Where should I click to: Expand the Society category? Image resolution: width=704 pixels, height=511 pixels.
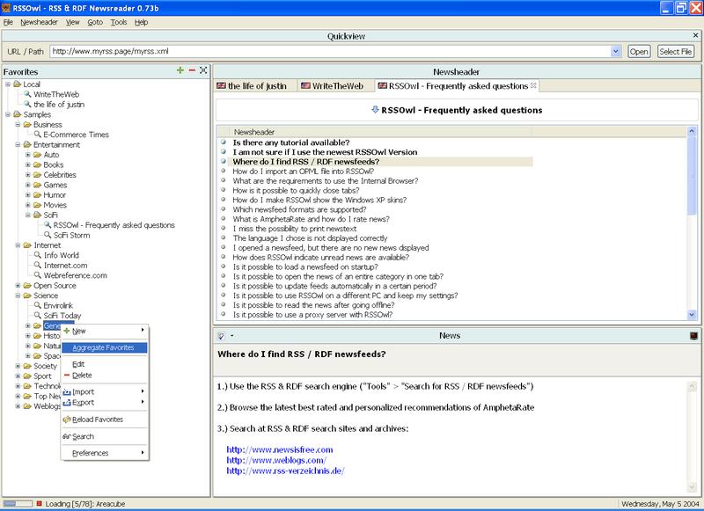click(x=18, y=366)
